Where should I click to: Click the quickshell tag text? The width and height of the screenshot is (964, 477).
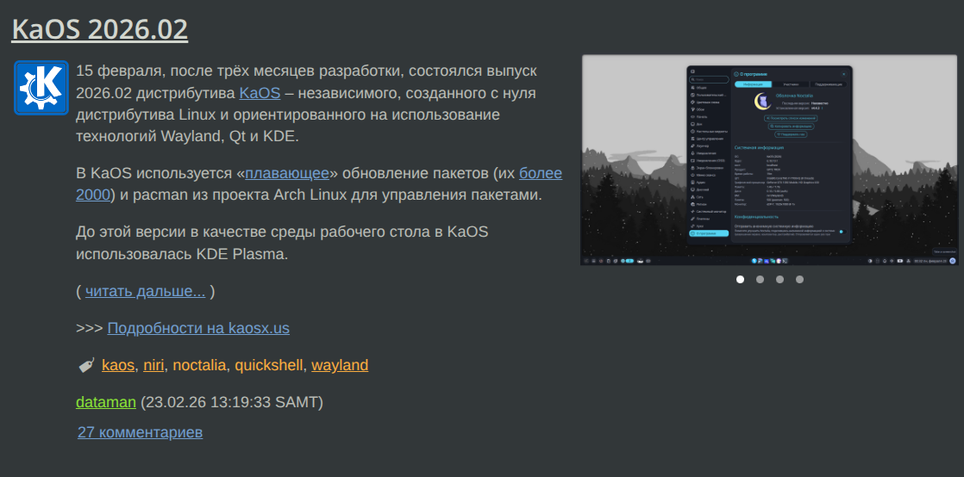[x=269, y=365]
